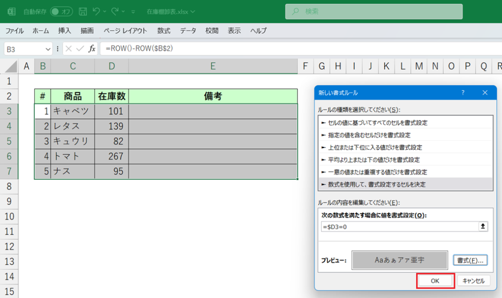502x298 pixels.
Task: Close the 新しい書式ルール dialog
Action: coord(485,93)
